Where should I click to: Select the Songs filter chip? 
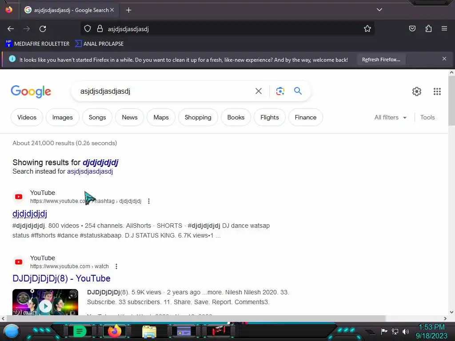[97, 117]
